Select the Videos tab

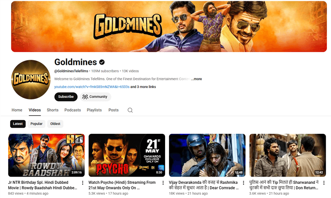click(x=35, y=110)
